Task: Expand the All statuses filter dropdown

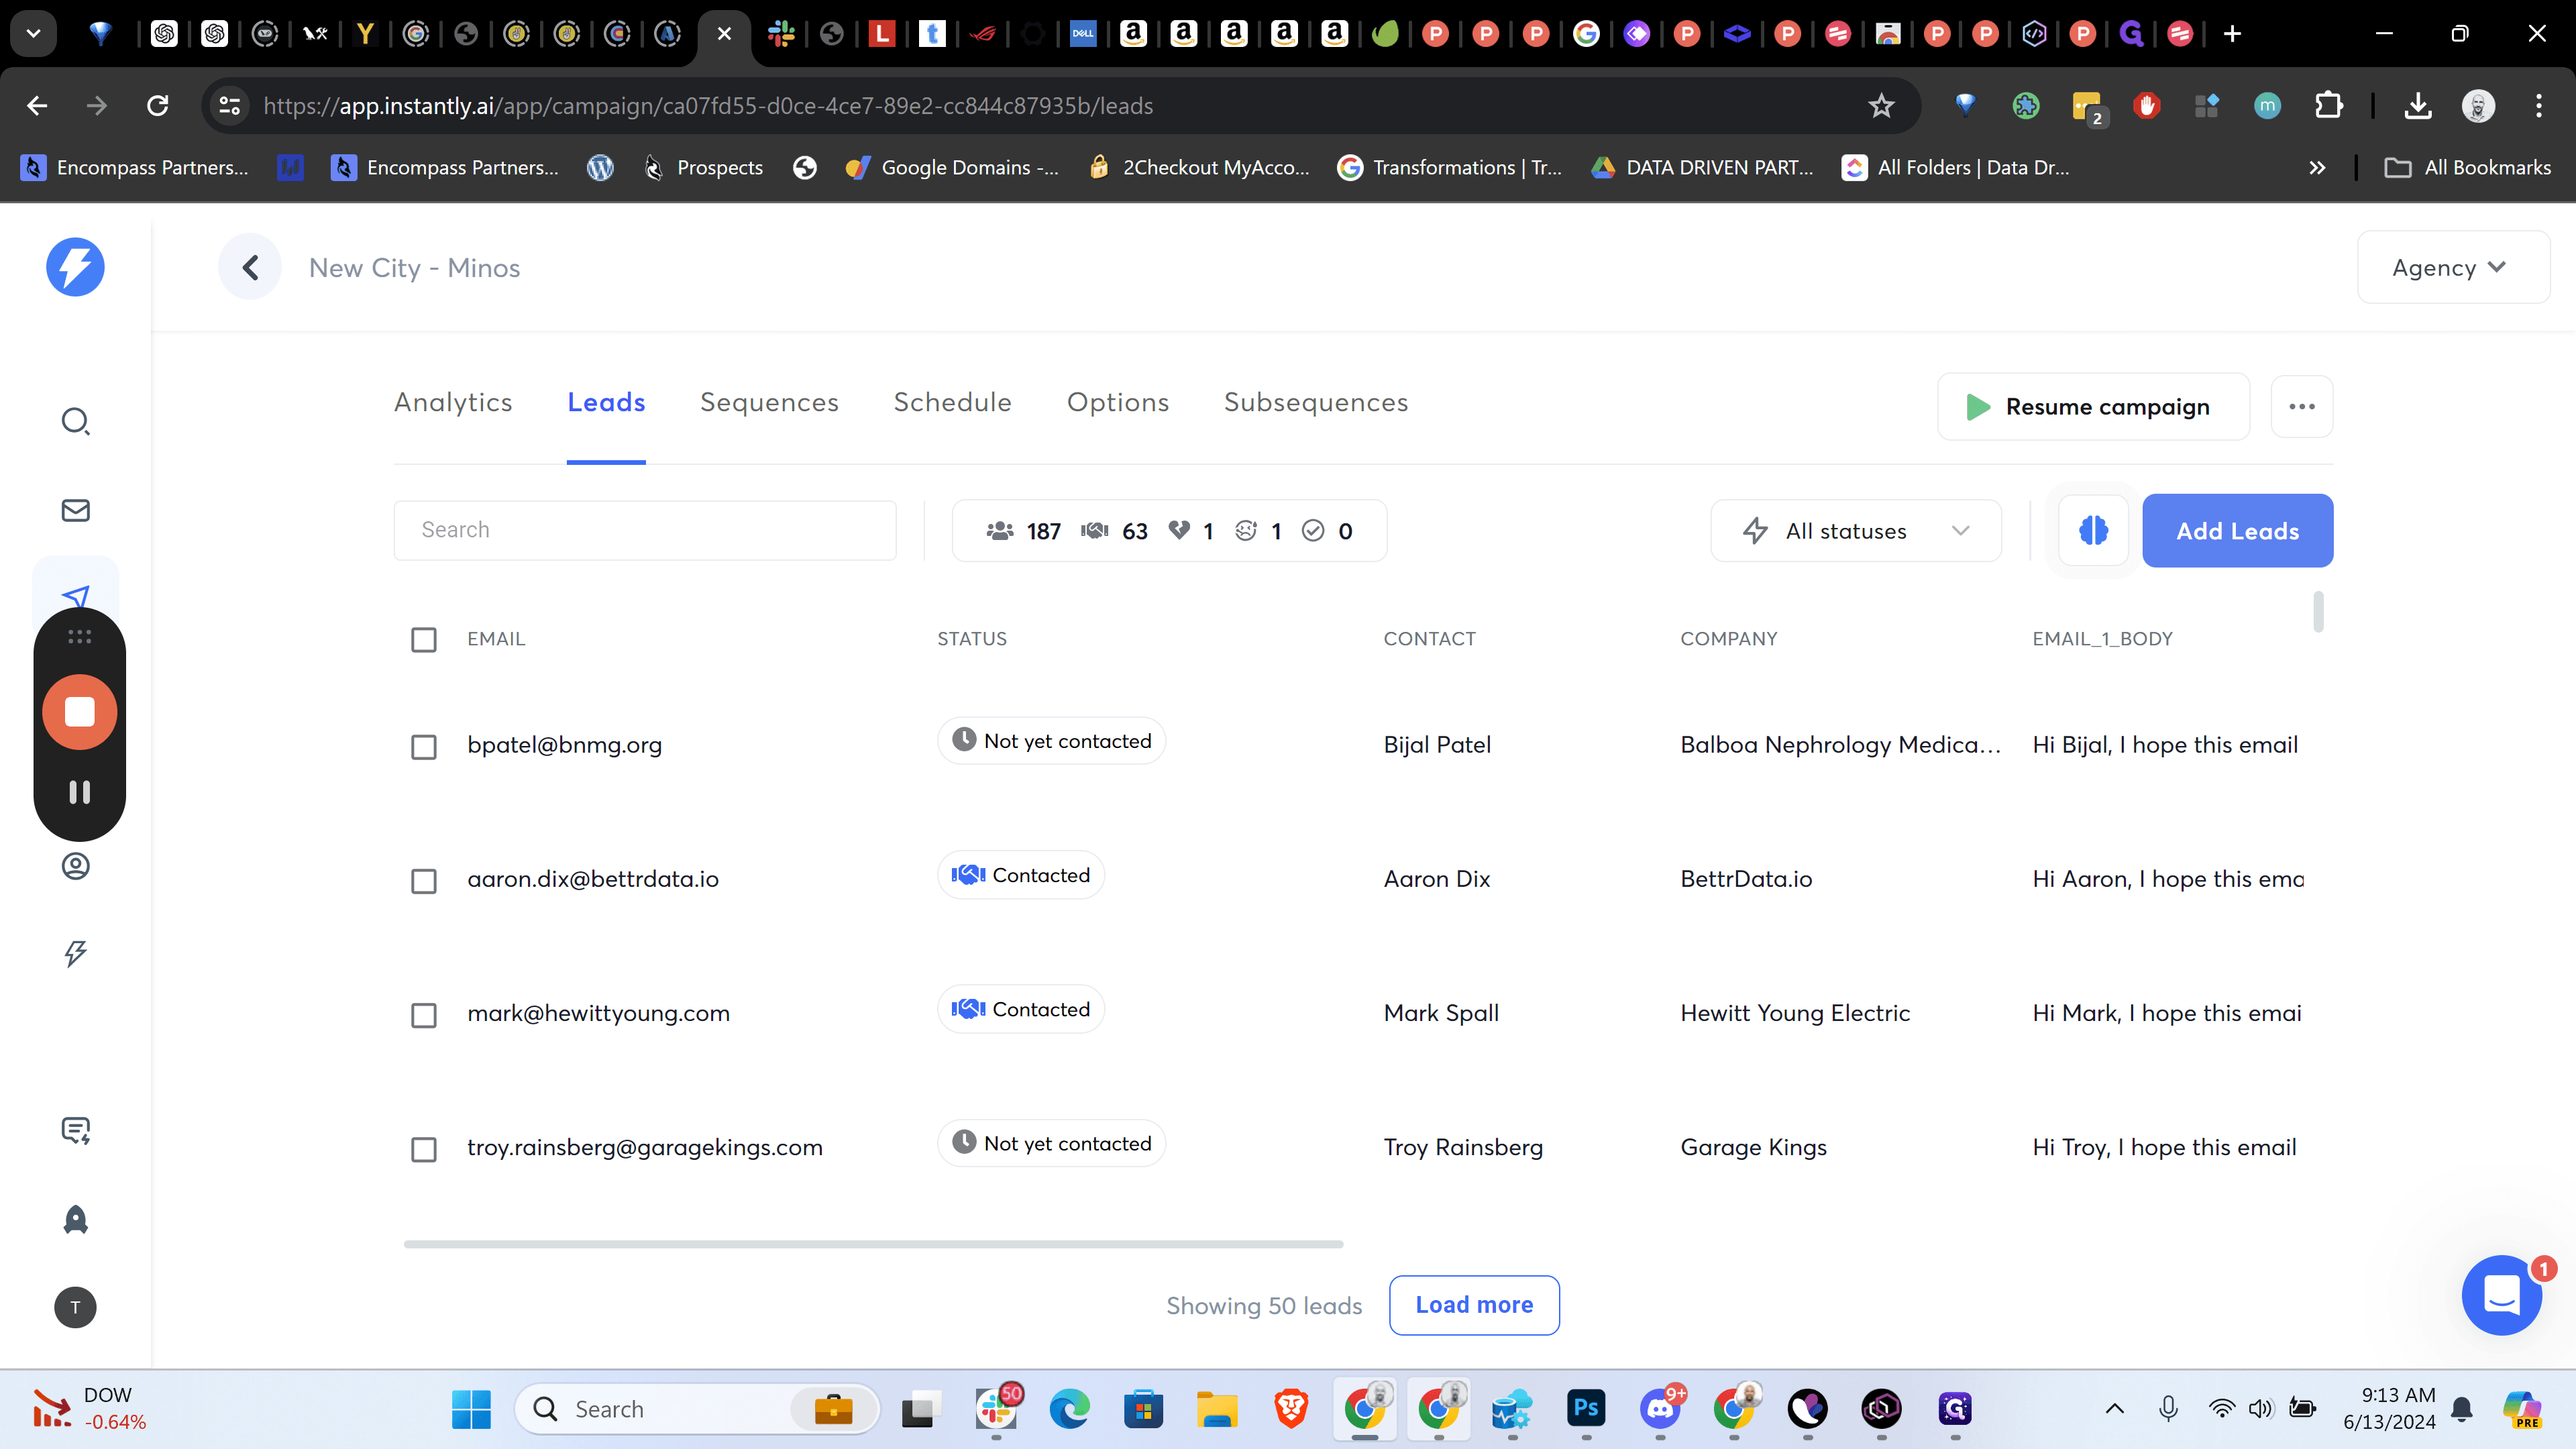Action: 1856,530
